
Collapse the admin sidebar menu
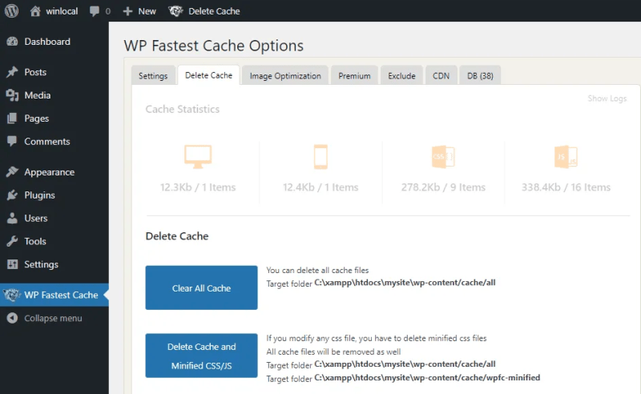coord(45,318)
